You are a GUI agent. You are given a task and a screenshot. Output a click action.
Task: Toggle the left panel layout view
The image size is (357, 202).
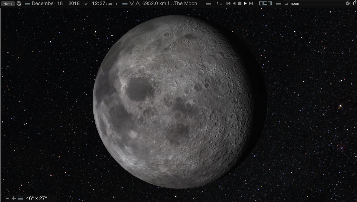coord(261,3)
